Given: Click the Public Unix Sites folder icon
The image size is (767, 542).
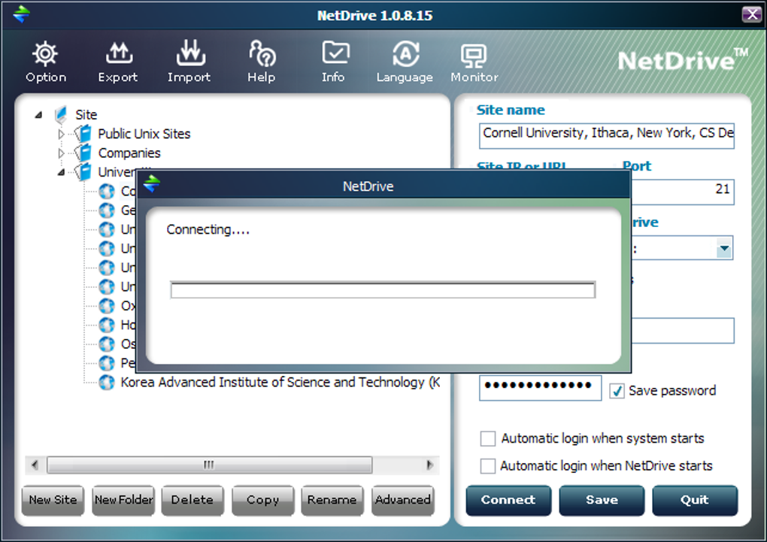Looking at the screenshot, I should [x=83, y=133].
